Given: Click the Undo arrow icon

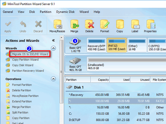Looking at the screenshot, I should tap(23, 24).
